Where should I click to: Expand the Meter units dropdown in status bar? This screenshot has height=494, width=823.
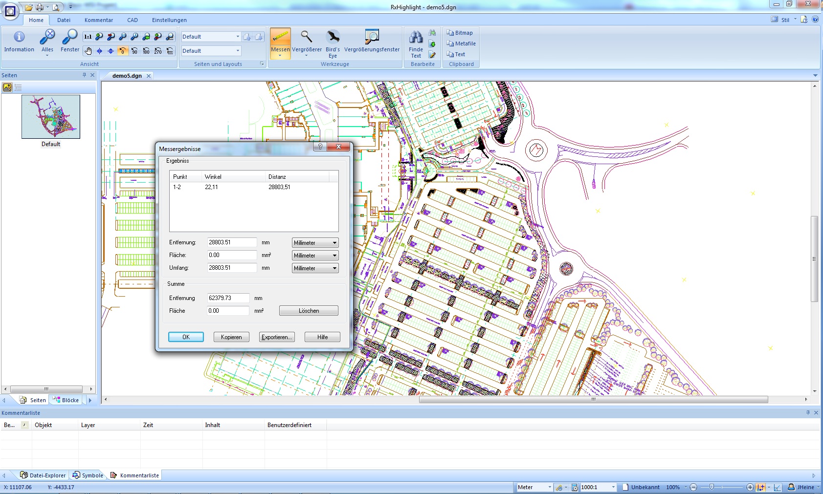tap(549, 487)
